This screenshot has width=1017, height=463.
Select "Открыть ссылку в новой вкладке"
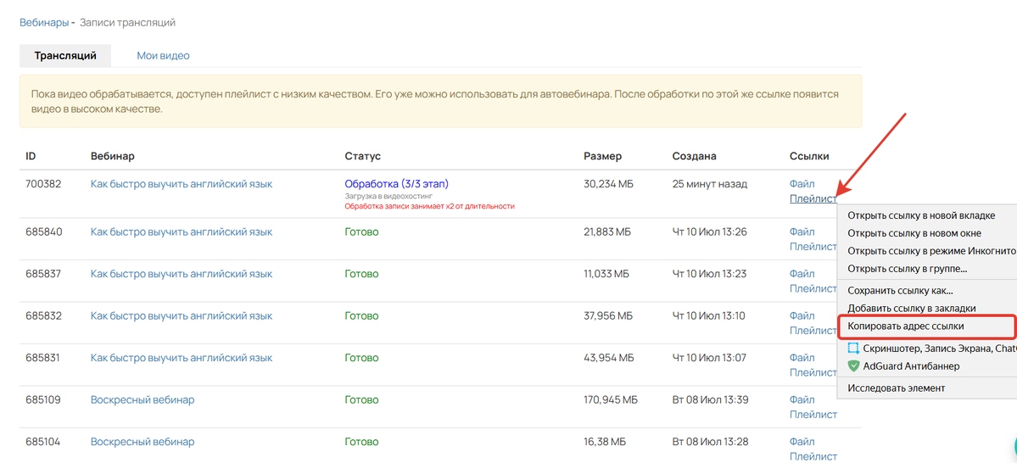921,215
